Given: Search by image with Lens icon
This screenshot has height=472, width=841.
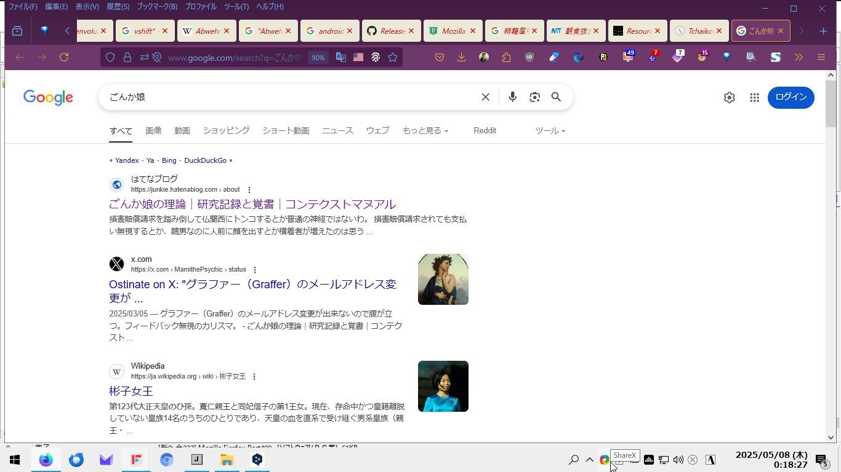Looking at the screenshot, I should (534, 97).
